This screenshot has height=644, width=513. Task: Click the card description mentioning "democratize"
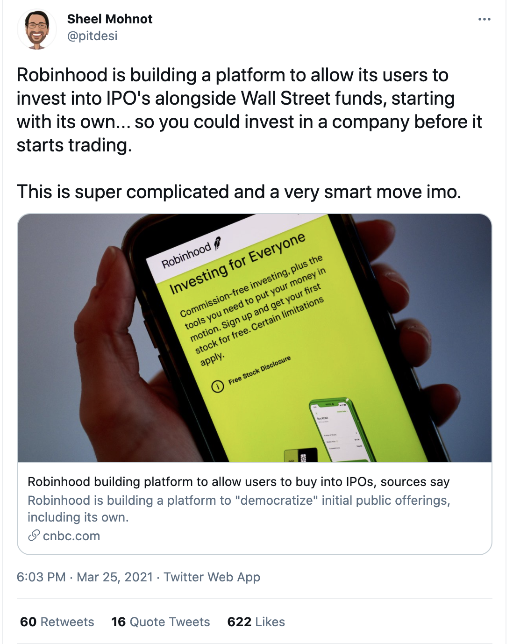coord(238,508)
